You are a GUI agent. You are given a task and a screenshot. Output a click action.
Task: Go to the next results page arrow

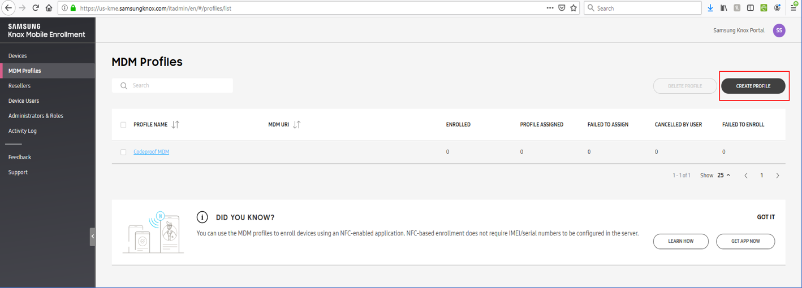pos(778,176)
